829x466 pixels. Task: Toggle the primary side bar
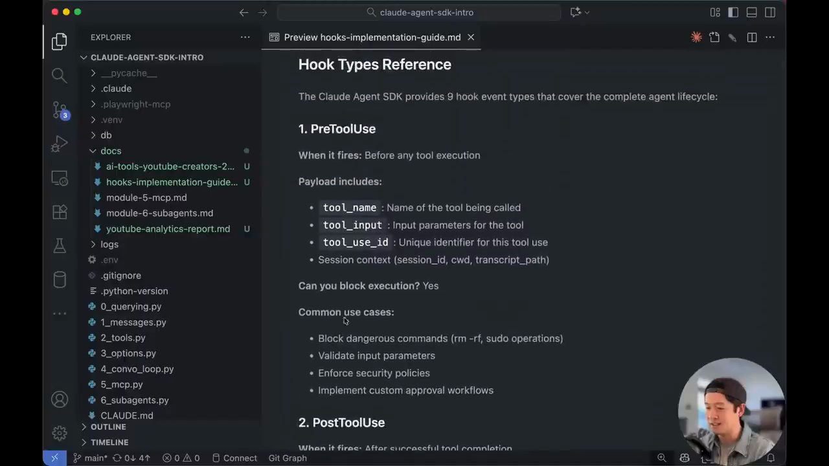click(733, 12)
